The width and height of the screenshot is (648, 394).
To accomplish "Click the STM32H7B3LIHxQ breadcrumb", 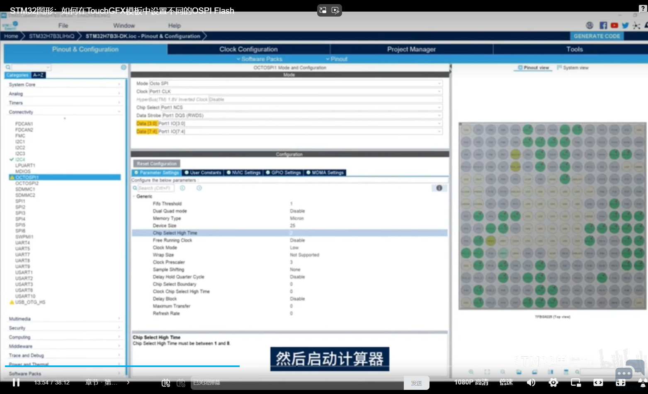I will 52,36.
